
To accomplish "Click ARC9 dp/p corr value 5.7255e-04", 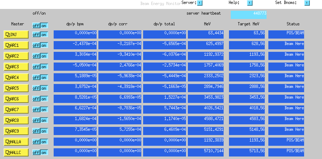I will [x=120, y=131].
